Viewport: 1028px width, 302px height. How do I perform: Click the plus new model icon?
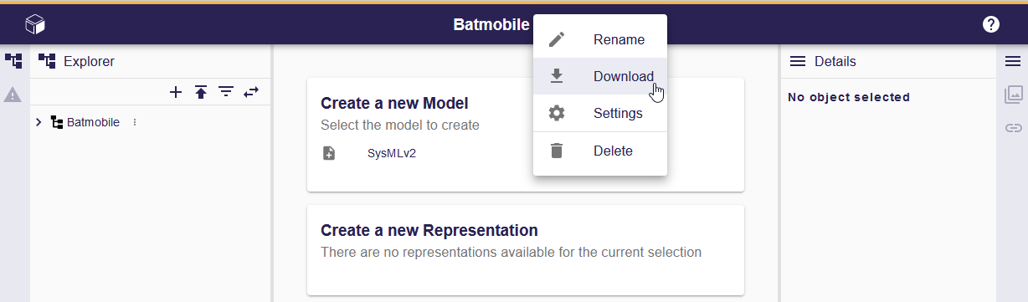coord(176,92)
